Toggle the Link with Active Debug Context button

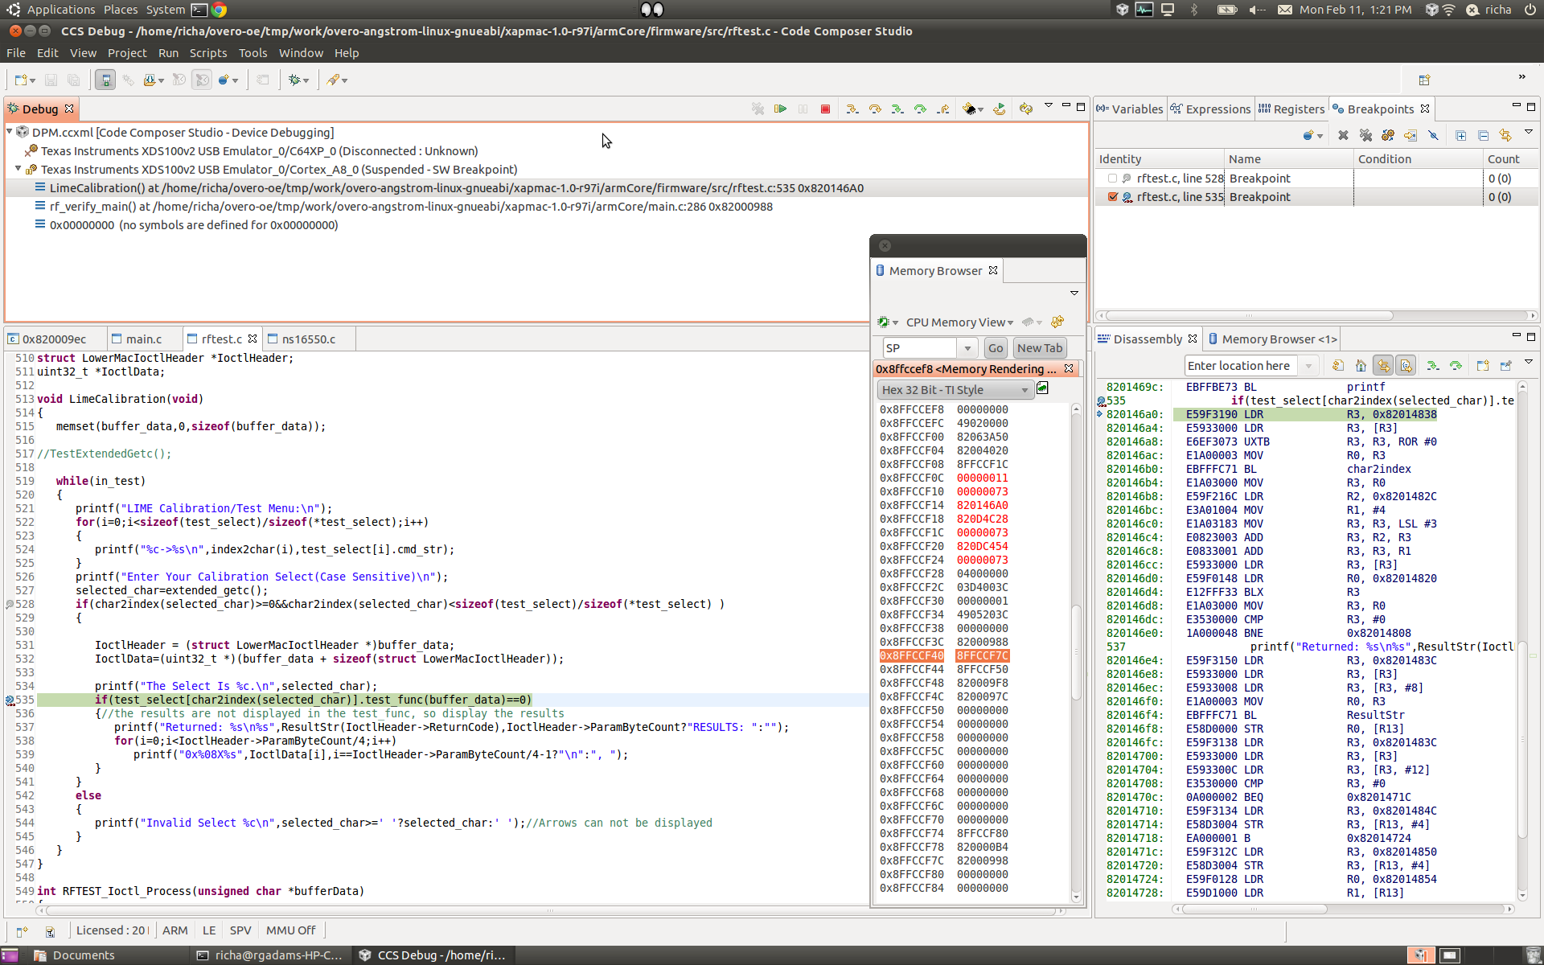[x=1383, y=366]
